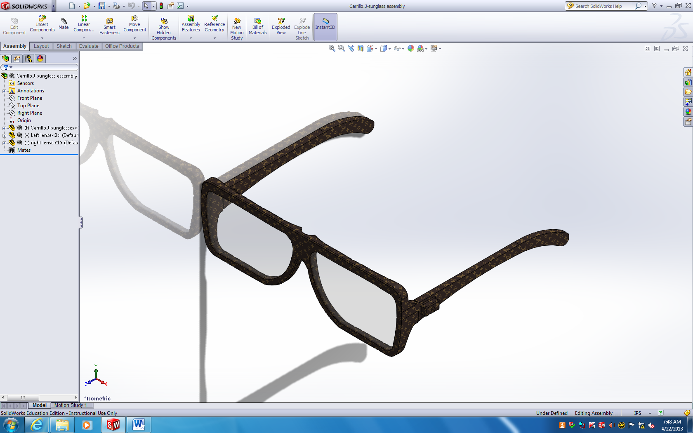Click the Section View icon

(x=361, y=48)
